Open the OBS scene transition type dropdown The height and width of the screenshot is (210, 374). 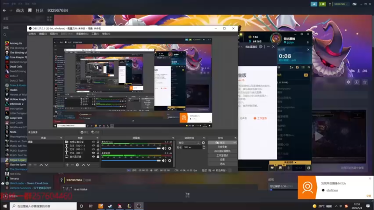(189, 143)
